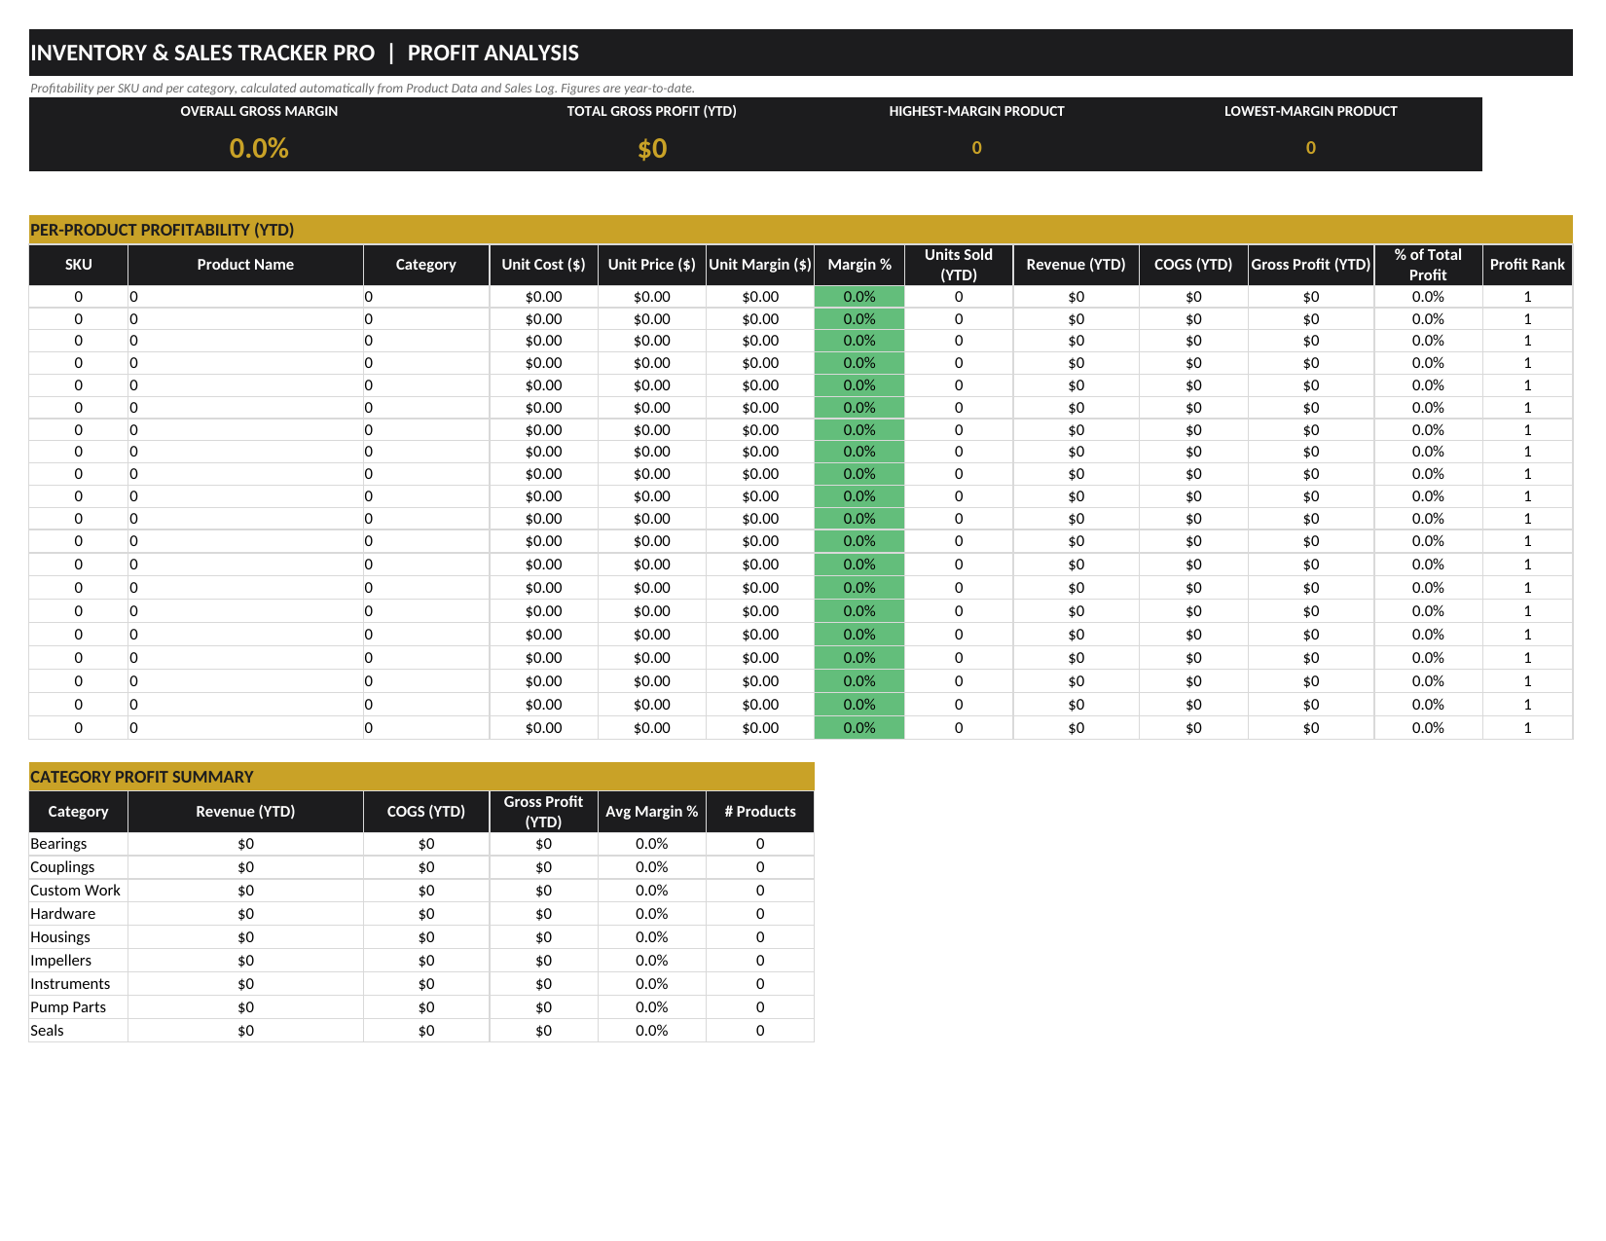Select the Overall Gross Margin 0.0% value
This screenshot has width=1606, height=1241.
coord(259,148)
